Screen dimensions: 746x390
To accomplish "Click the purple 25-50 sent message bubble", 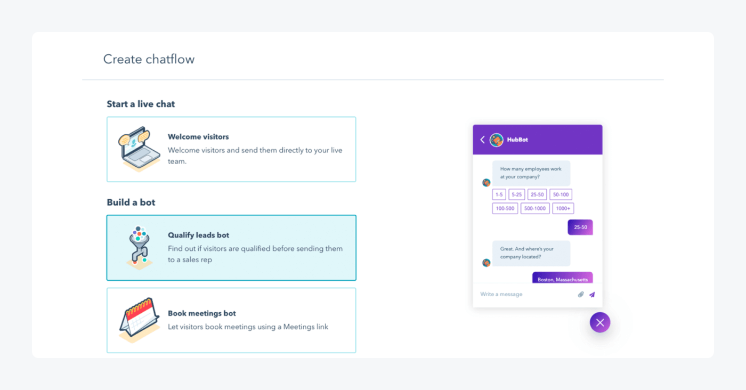I will 580,228.
